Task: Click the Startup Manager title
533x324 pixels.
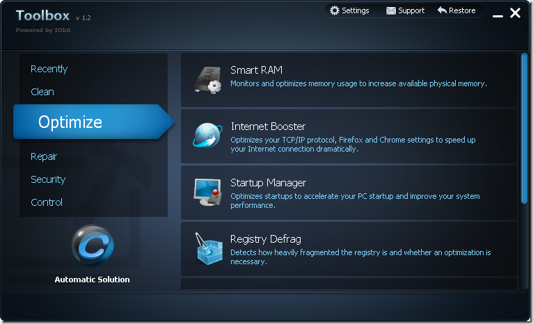Action: tap(268, 183)
